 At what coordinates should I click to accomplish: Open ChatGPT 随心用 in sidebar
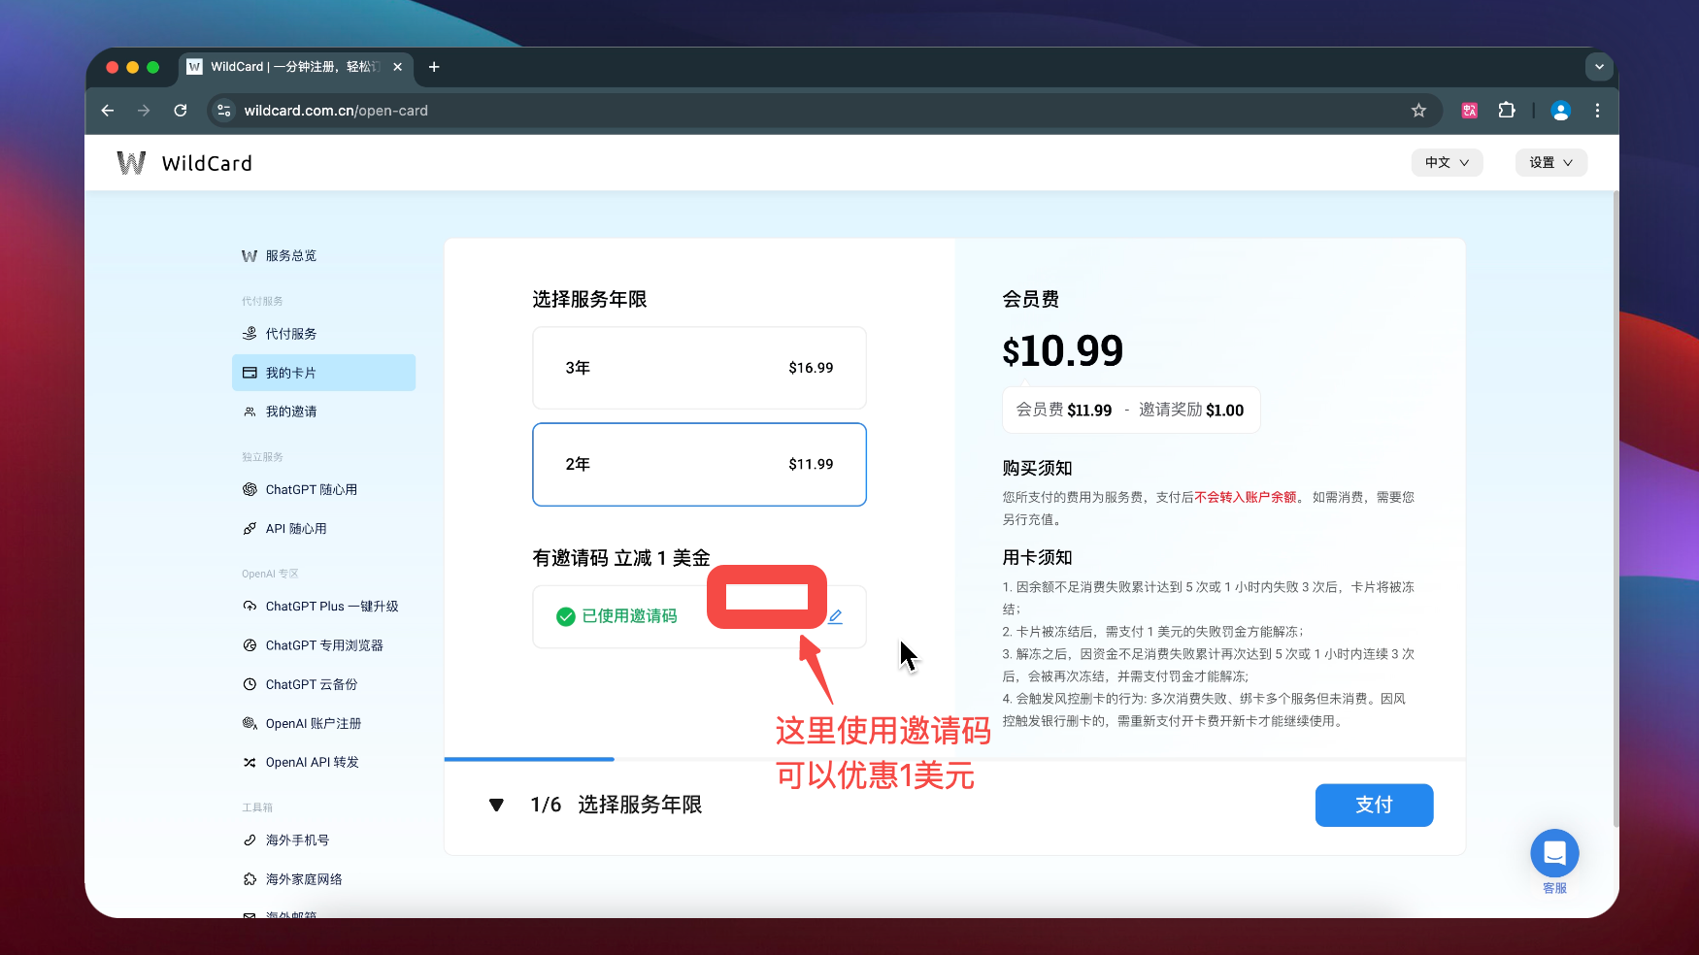pos(323,490)
